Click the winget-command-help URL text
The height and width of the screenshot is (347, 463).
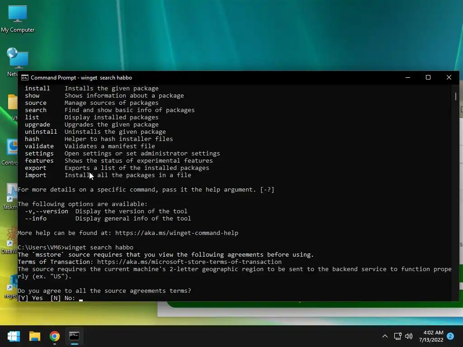click(177, 233)
